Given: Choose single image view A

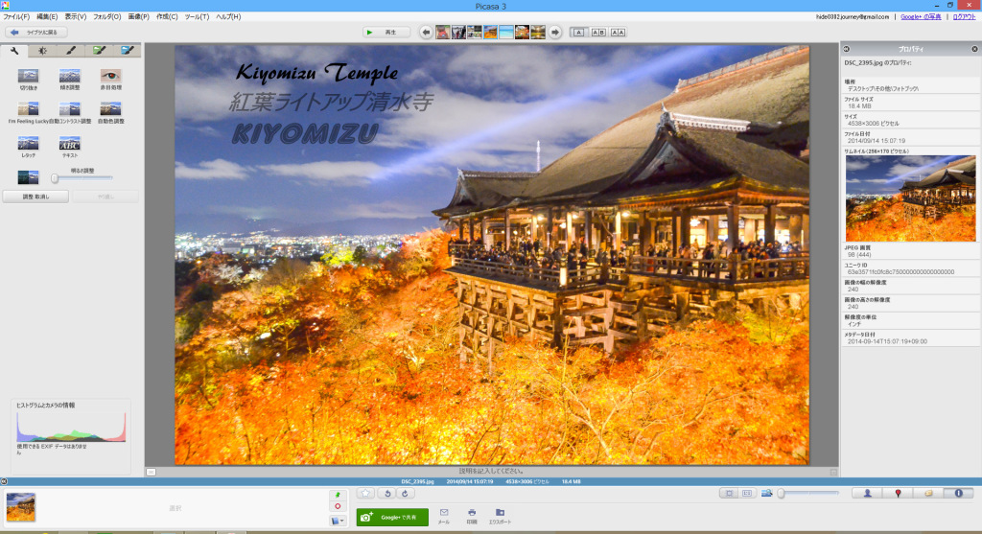Looking at the screenshot, I should (x=578, y=32).
